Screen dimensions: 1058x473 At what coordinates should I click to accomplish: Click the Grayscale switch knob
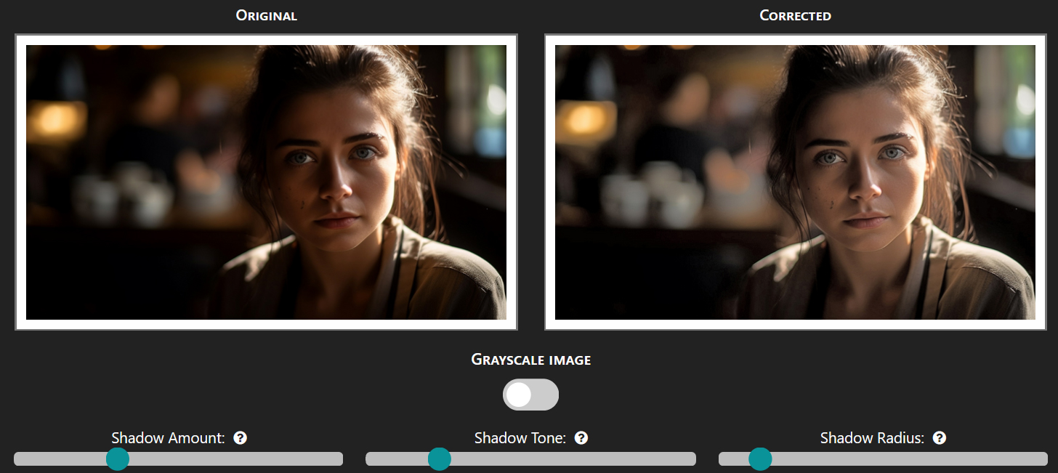click(x=517, y=395)
